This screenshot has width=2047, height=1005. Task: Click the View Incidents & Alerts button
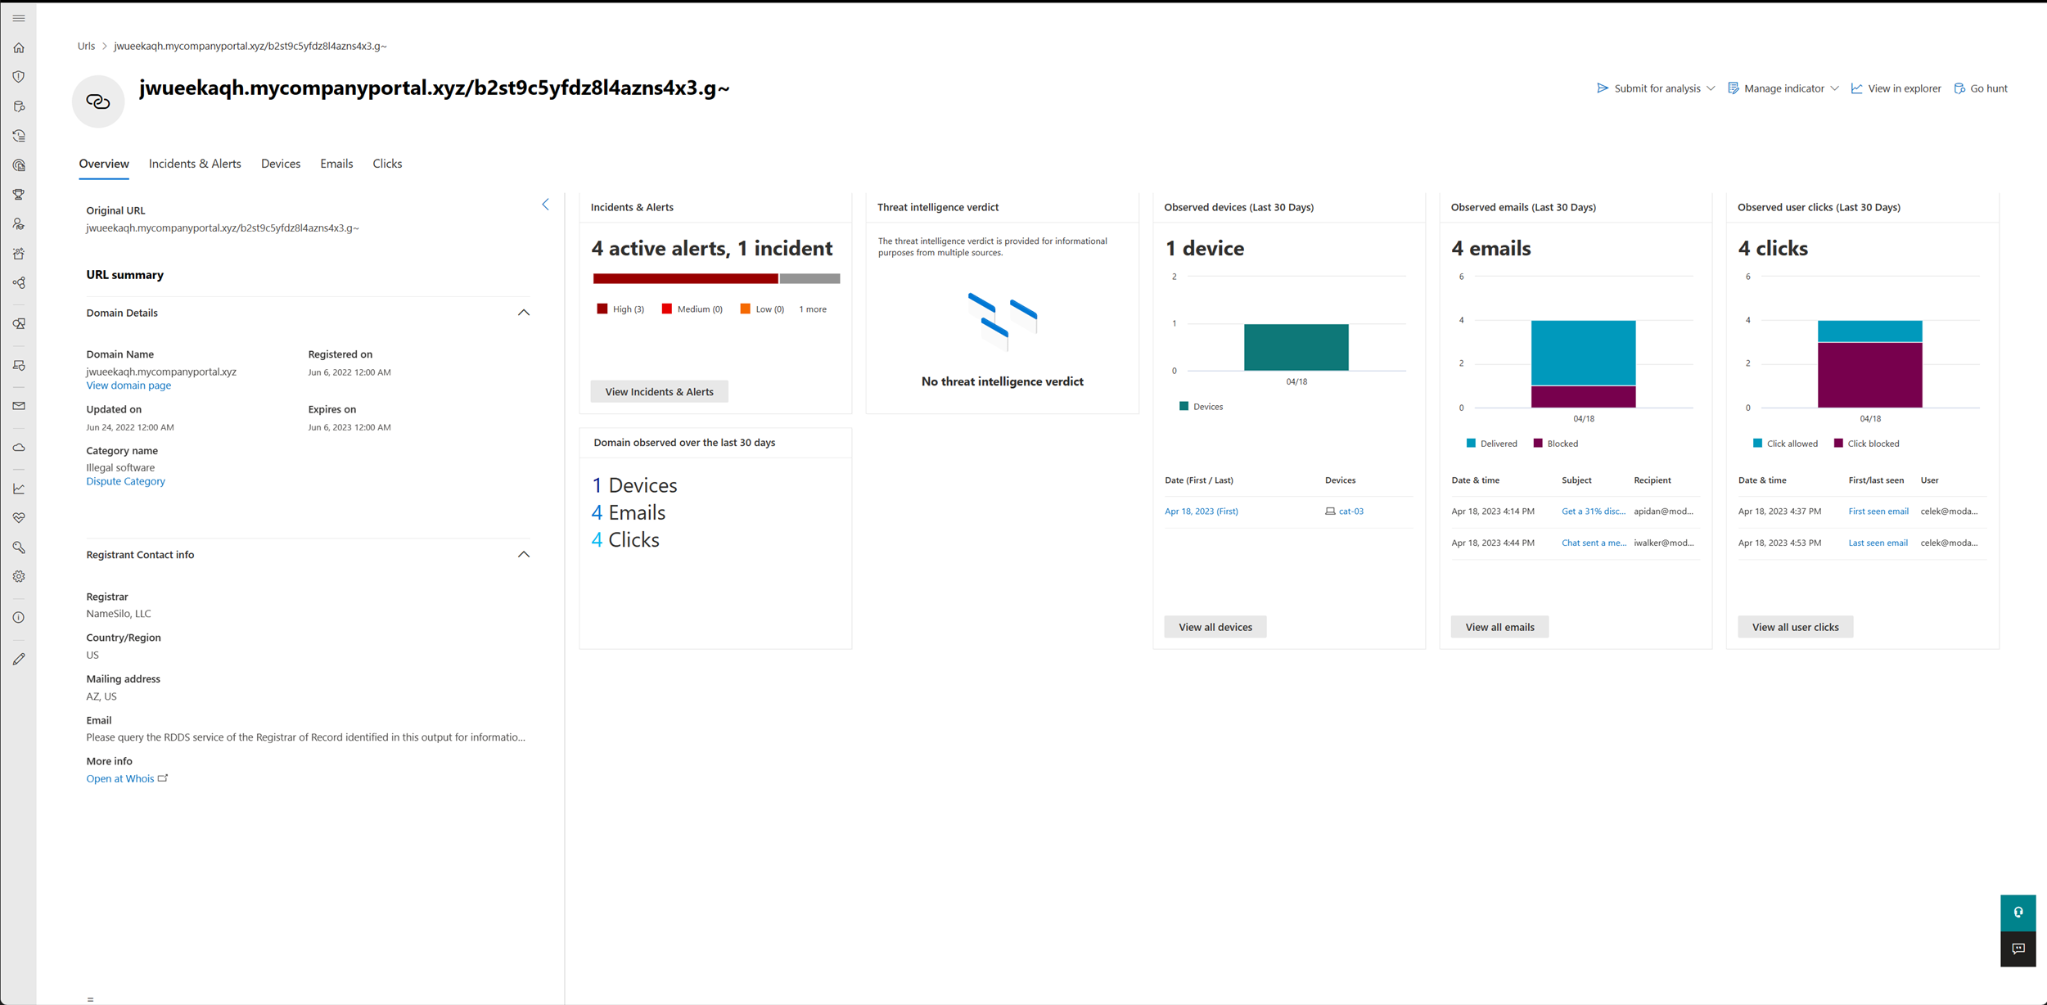(x=658, y=391)
